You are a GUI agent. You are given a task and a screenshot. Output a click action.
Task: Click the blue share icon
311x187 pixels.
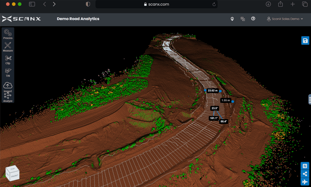pos(305,174)
